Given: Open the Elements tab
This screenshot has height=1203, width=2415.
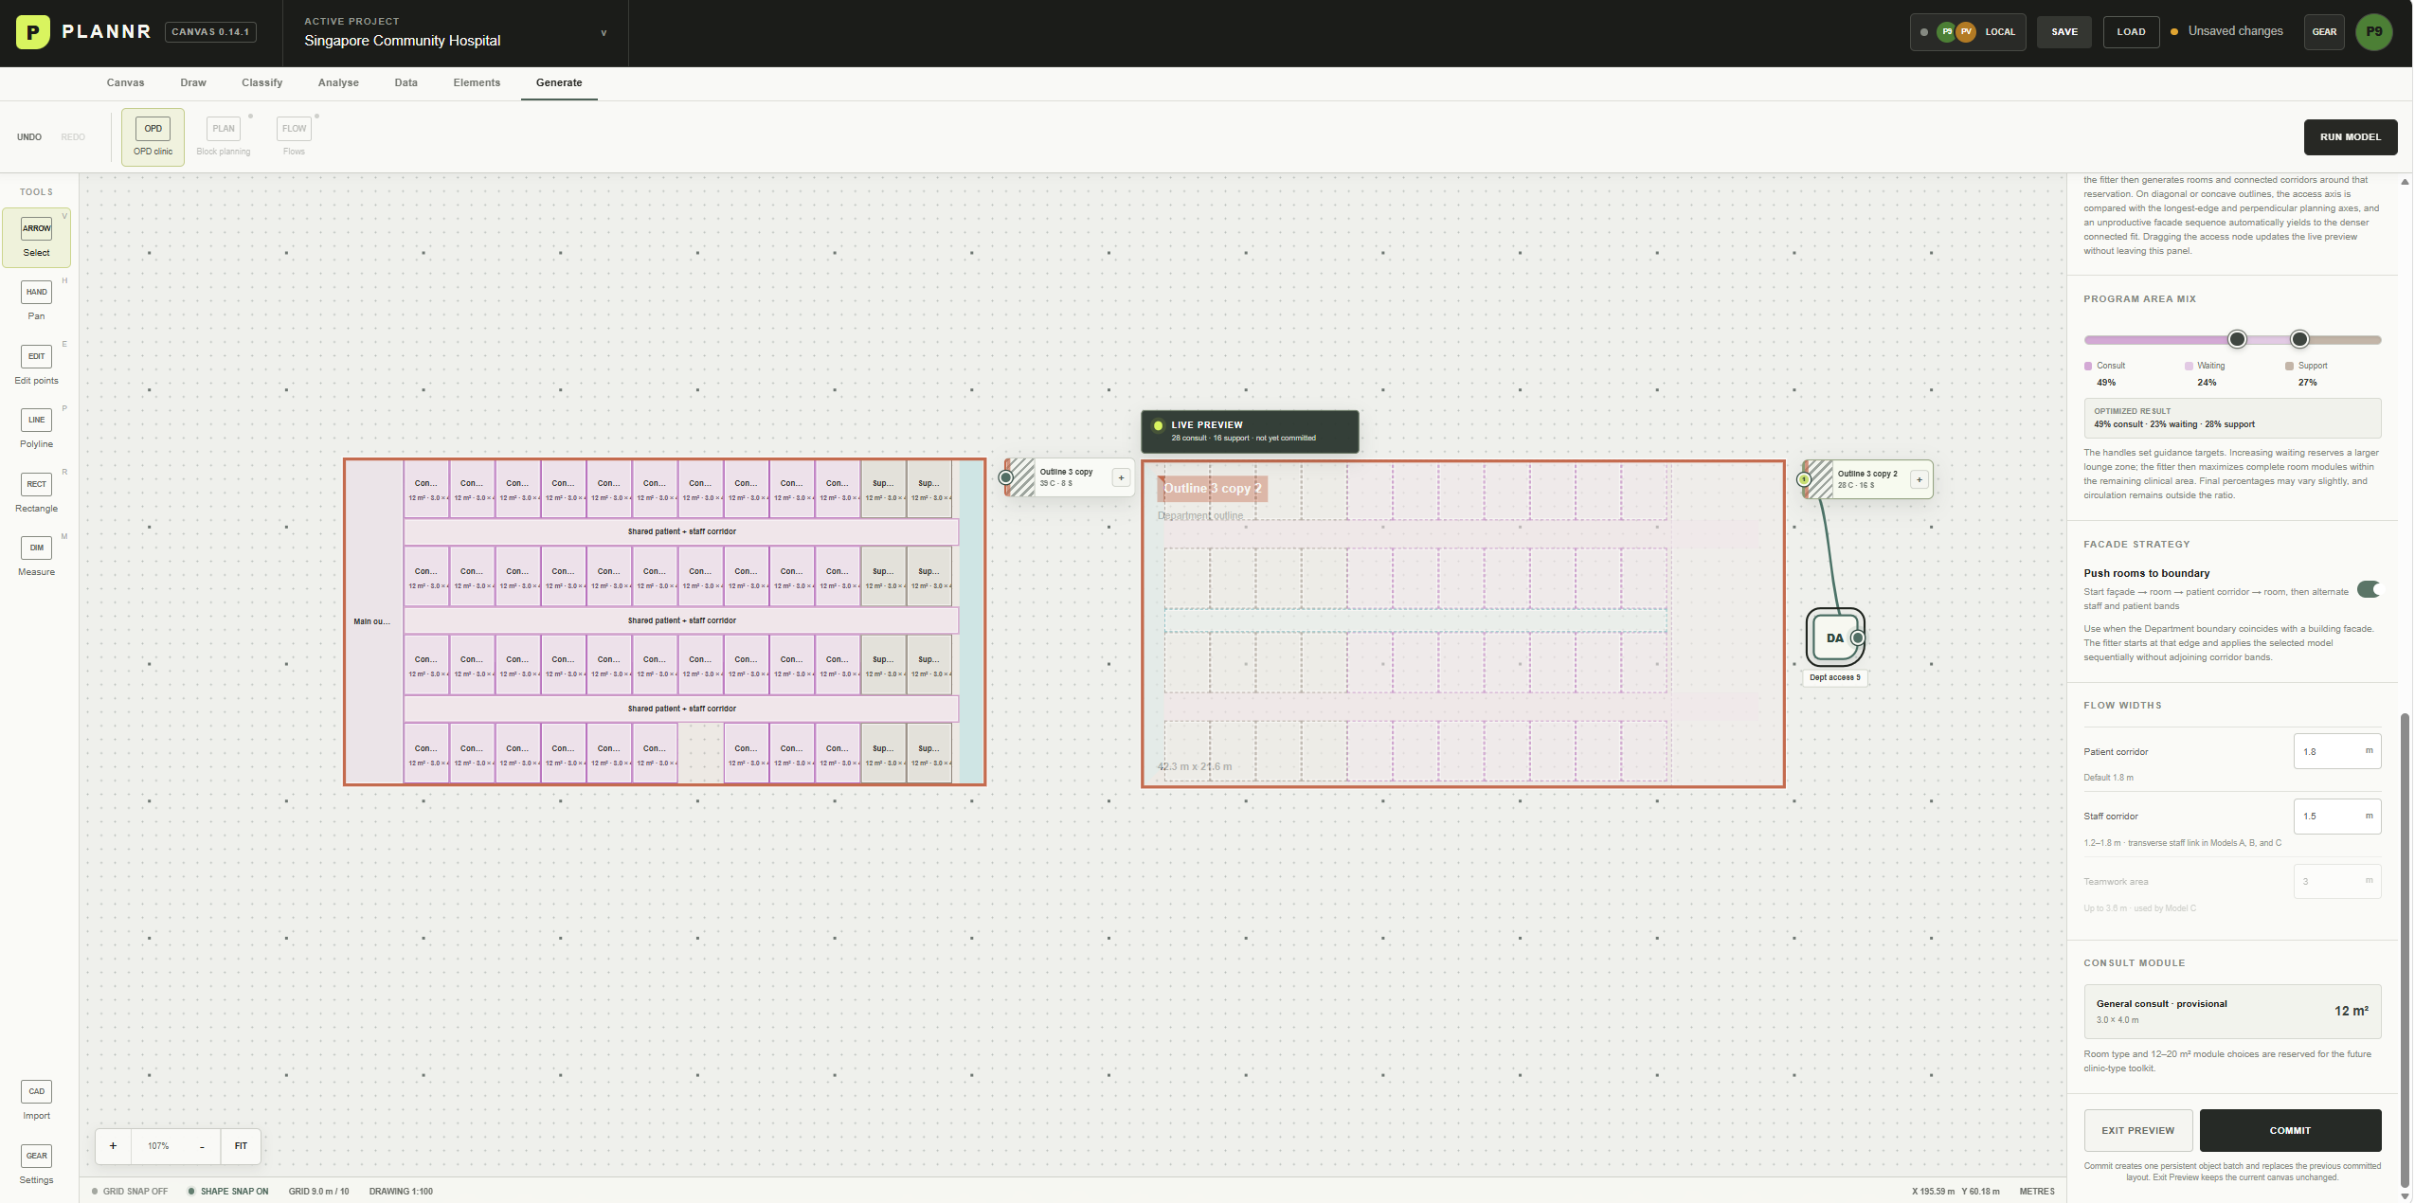Looking at the screenshot, I should coord(477,82).
